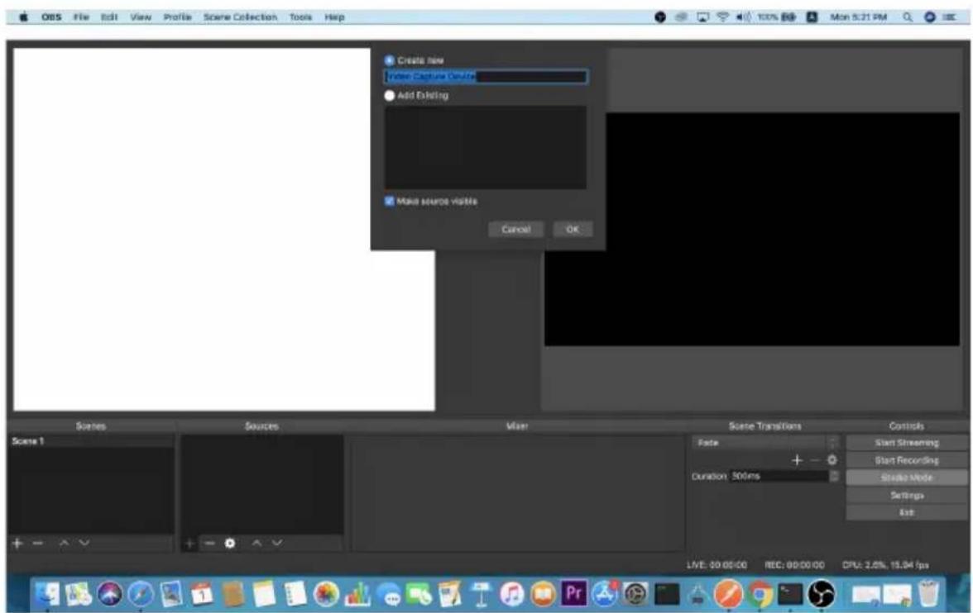973x613 pixels.
Task: Move source down with Sources down arrow
Action: coord(277,543)
